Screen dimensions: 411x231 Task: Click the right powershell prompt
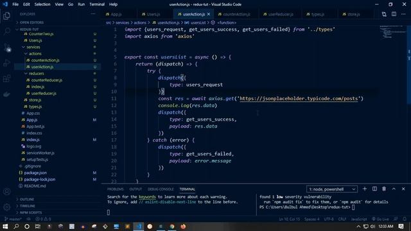tap(307, 207)
